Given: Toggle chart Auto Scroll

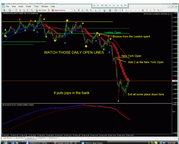Looking at the screenshot, I should 96,10.
